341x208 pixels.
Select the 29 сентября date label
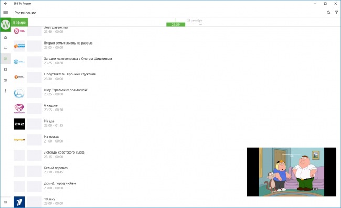[x=195, y=21]
